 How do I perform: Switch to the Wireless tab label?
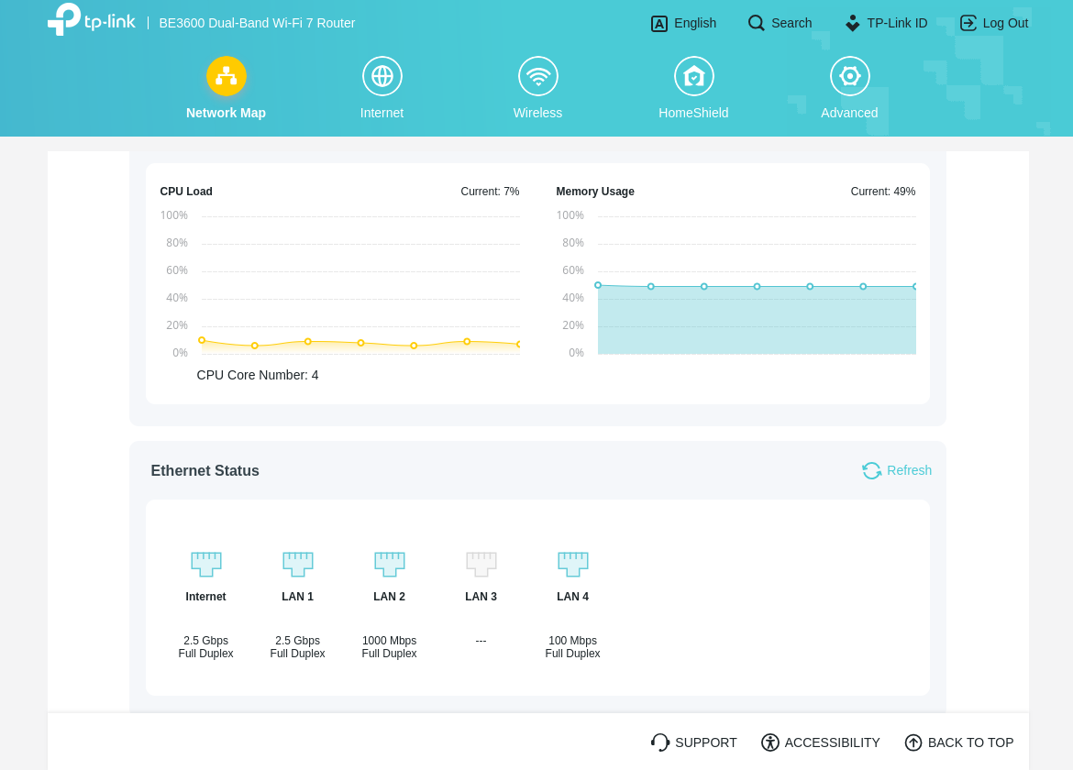537,113
